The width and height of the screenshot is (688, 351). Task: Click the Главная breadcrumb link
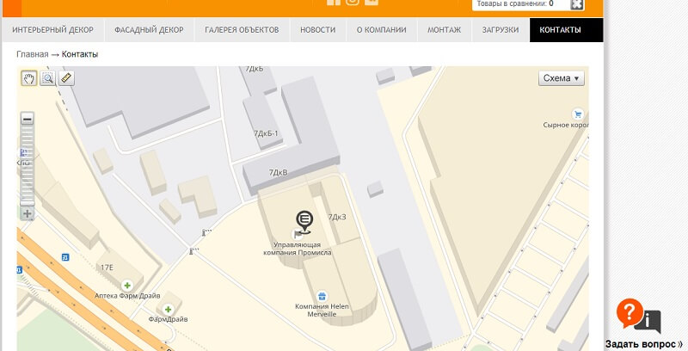click(x=33, y=54)
